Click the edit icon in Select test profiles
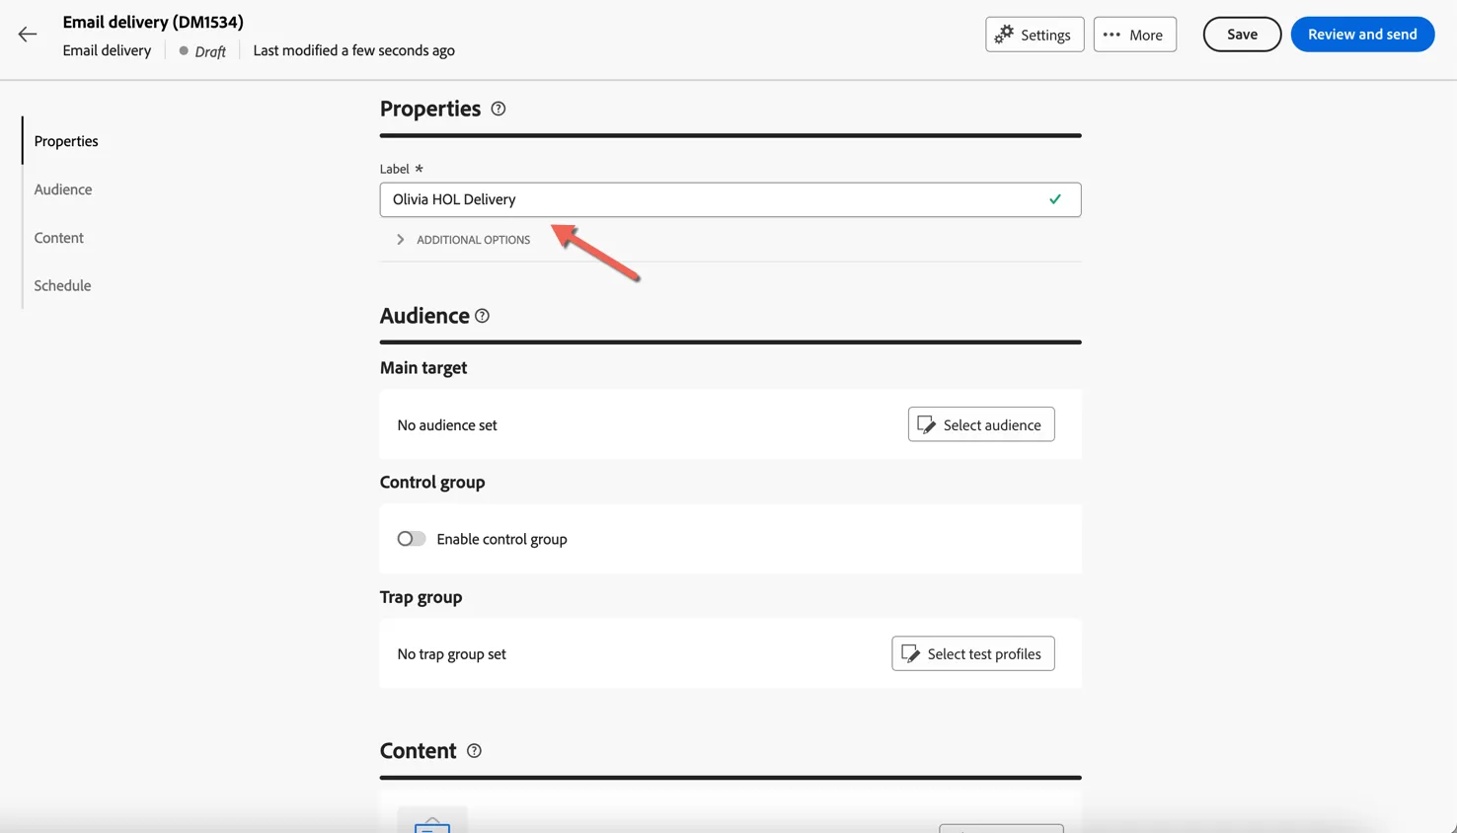 [910, 653]
